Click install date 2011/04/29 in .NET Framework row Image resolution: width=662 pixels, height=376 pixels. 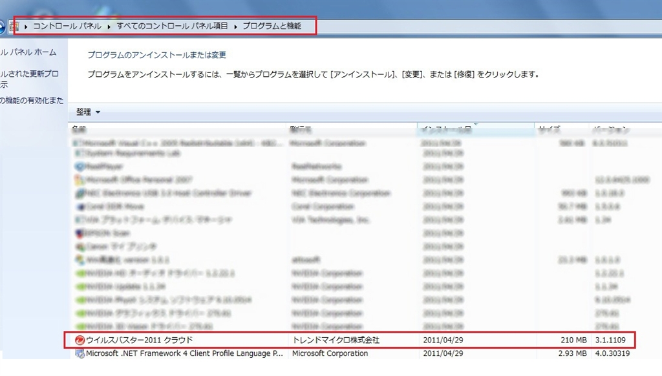pos(443,353)
